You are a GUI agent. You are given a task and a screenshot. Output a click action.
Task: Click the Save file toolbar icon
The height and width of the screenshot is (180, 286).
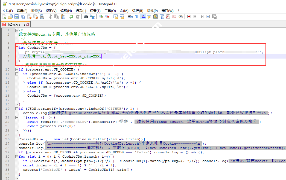coord(16,17)
